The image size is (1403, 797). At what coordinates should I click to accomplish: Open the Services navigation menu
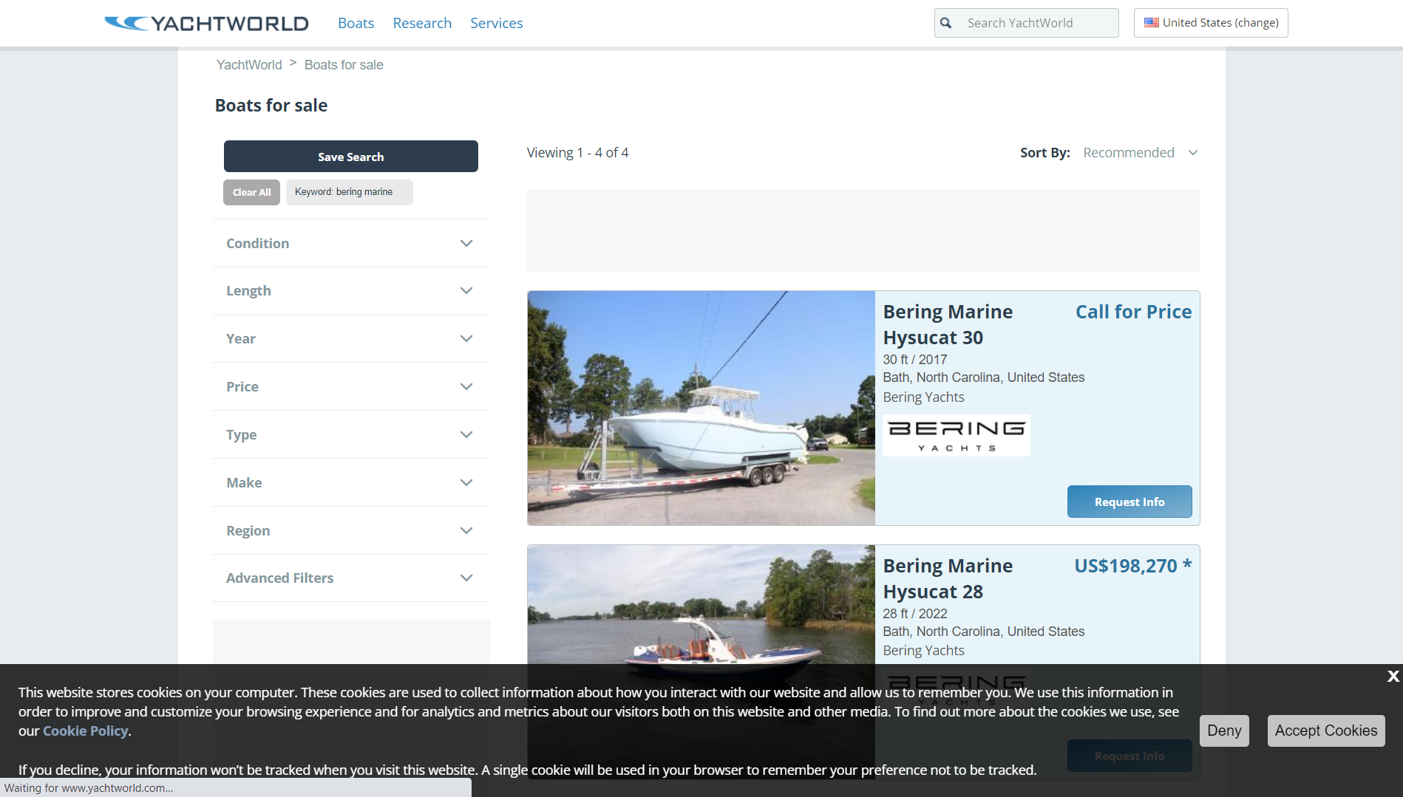(x=496, y=23)
